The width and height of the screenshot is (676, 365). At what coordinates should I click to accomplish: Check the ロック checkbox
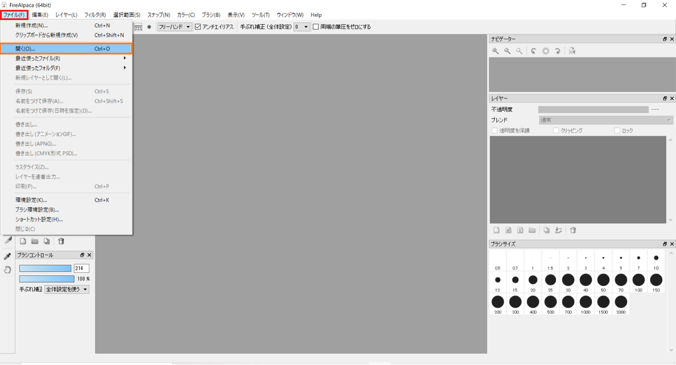tap(617, 130)
